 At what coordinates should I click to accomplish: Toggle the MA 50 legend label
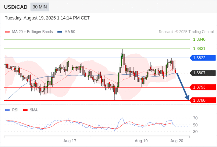pyautogui.click(x=70, y=32)
